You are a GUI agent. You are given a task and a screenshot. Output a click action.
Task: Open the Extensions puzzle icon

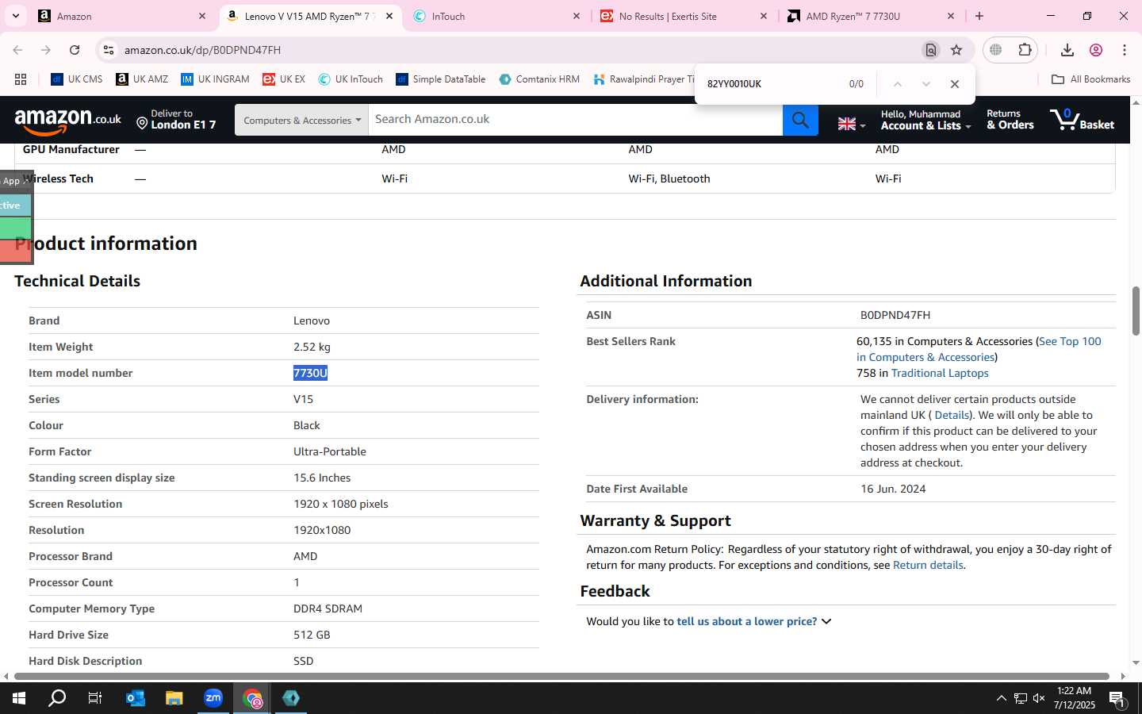1025,50
